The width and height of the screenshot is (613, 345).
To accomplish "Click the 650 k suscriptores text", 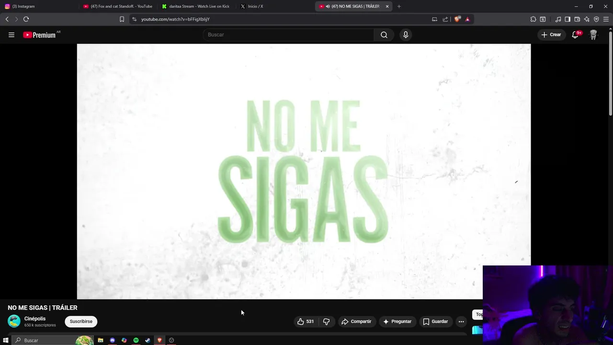I will 40,325.
